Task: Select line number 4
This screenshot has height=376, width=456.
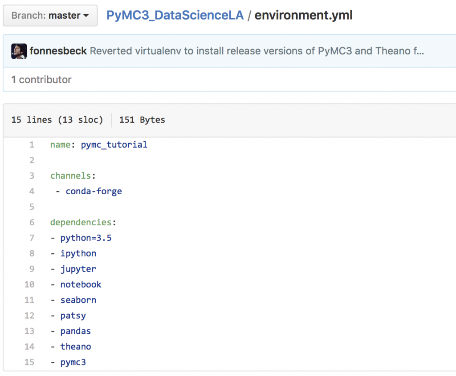Action: (32, 191)
